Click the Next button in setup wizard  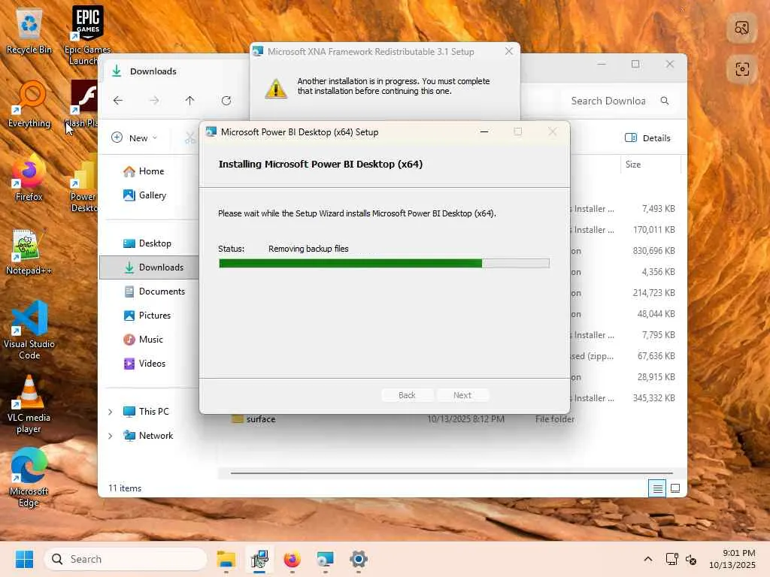462,395
